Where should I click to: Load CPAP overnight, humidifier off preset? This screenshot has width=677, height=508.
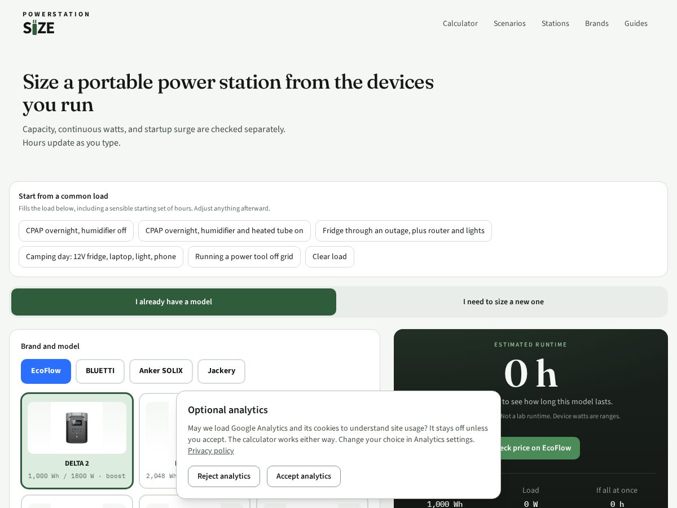(76, 231)
